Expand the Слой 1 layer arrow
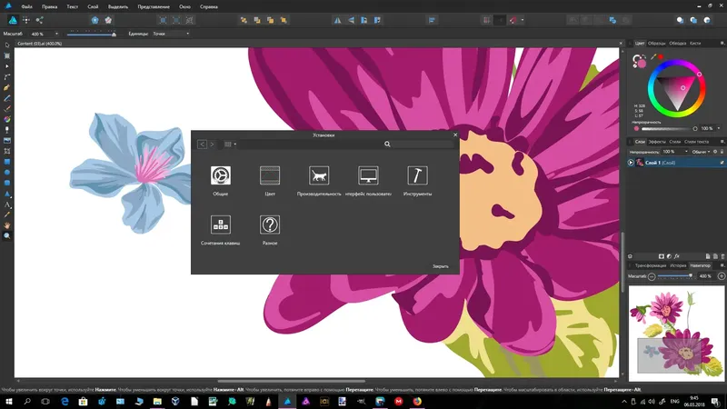727x409 pixels. pos(631,163)
